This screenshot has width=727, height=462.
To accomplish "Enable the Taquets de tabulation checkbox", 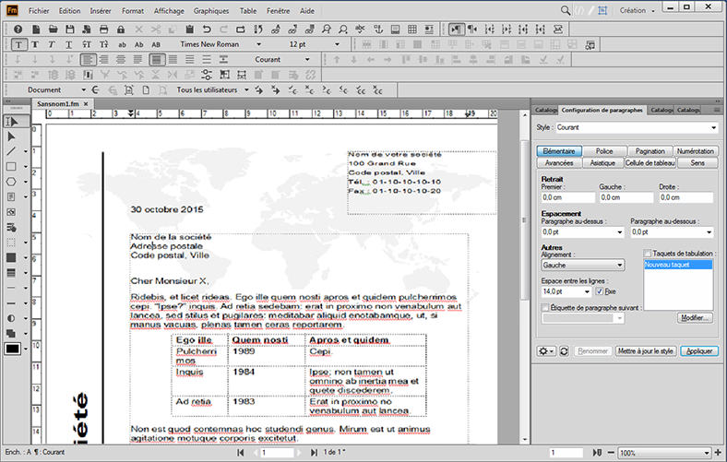I will 647,253.
